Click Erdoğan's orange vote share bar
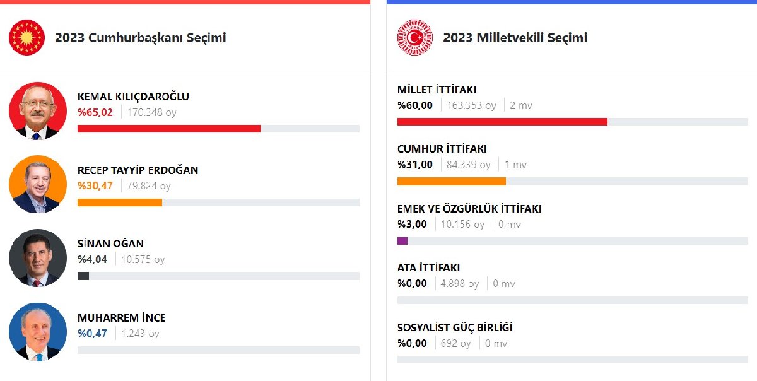 pyautogui.click(x=120, y=202)
